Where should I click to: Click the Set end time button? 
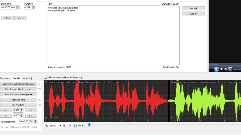[18, 105]
